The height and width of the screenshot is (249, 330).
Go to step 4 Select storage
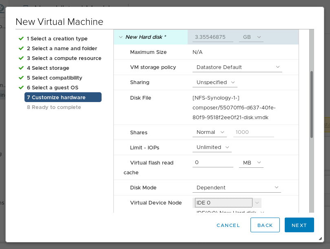[48, 68]
